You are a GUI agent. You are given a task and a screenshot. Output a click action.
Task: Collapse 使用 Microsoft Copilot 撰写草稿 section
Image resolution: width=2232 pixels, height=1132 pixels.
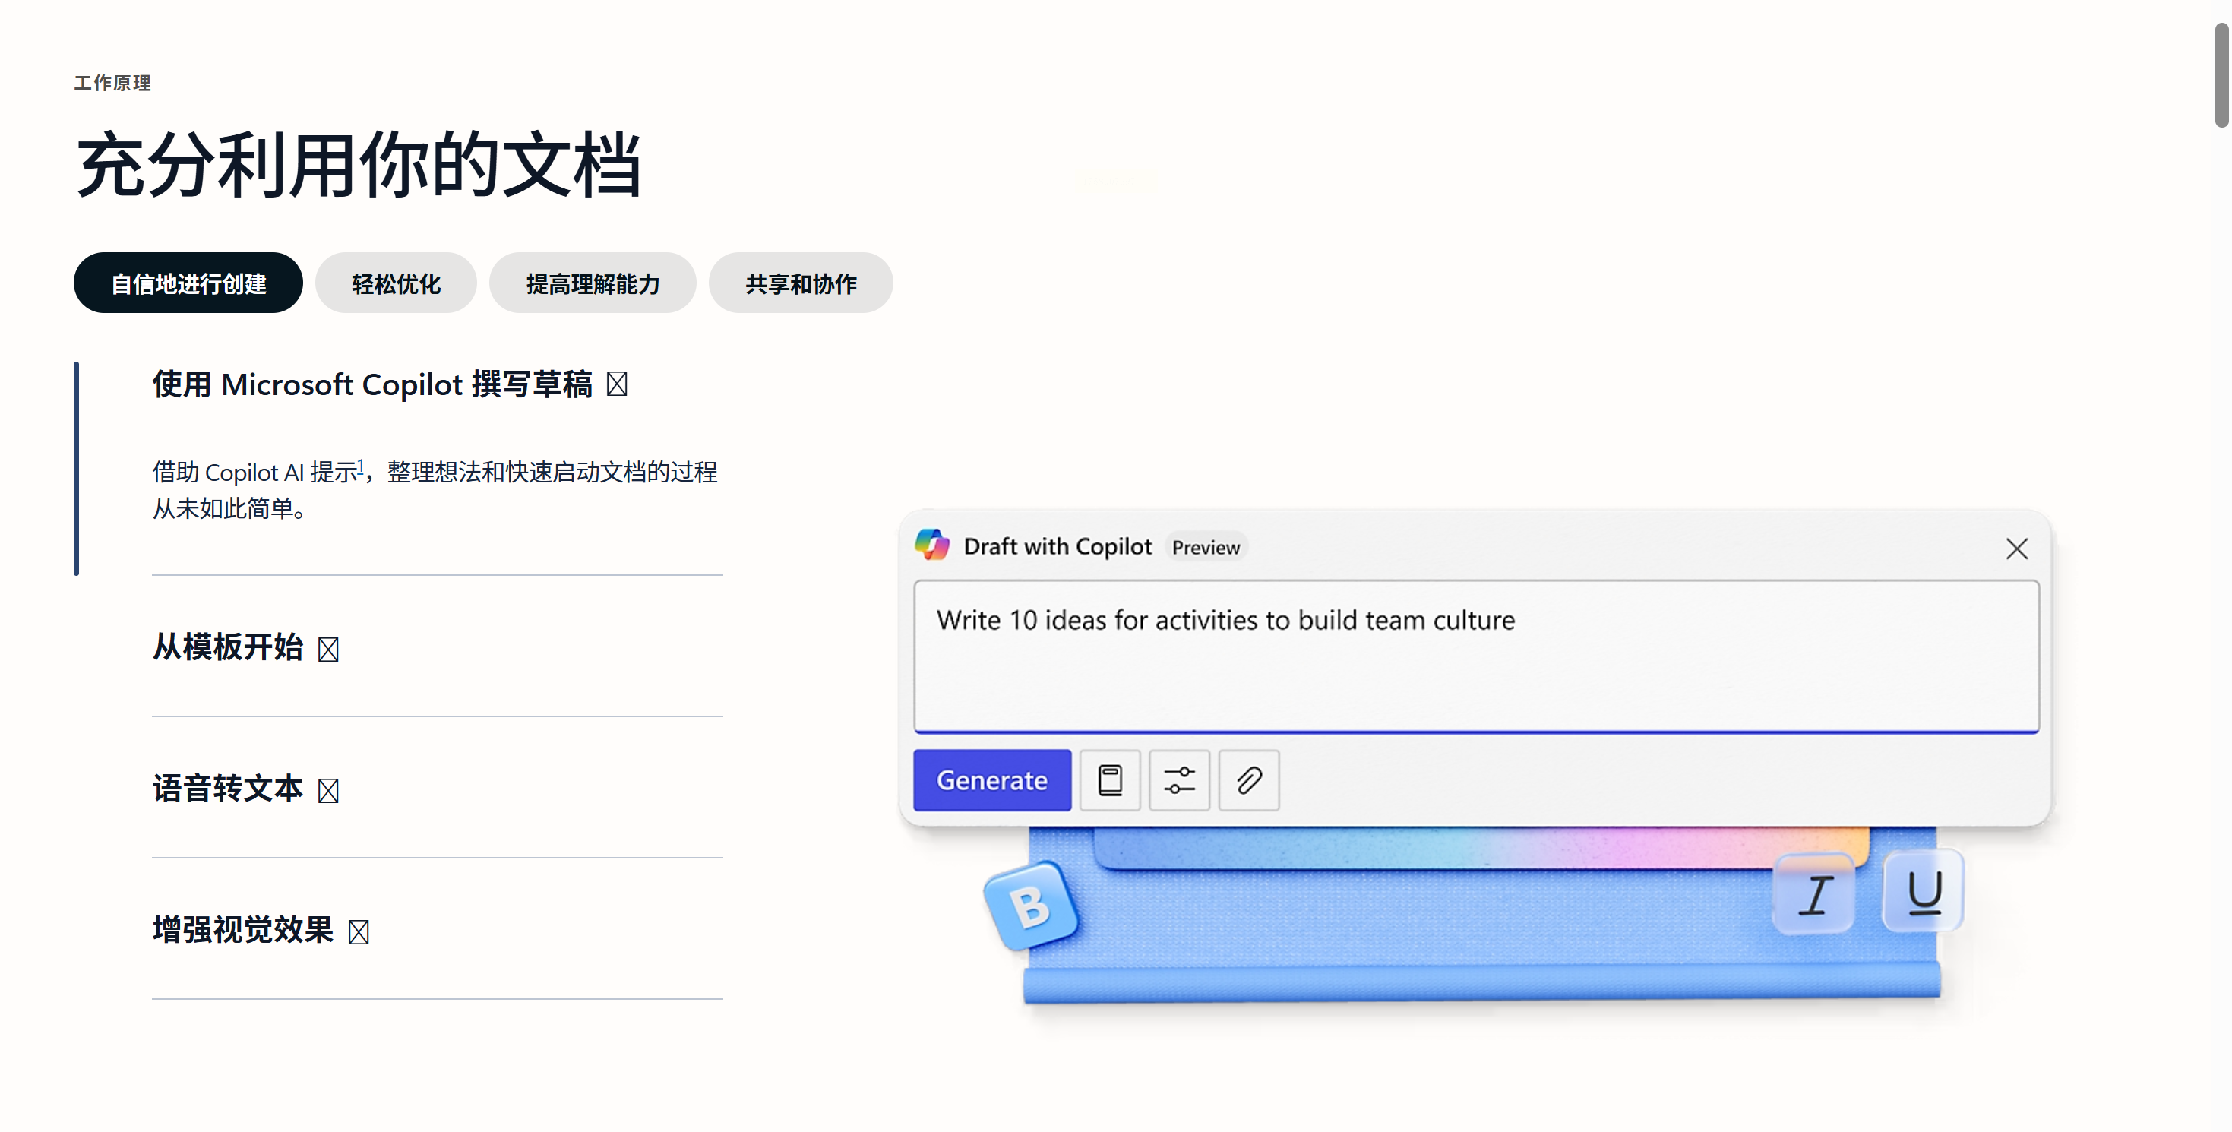390,384
